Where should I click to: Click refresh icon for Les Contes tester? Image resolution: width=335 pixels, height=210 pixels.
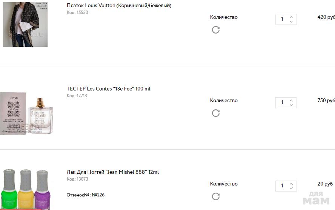[216, 113]
